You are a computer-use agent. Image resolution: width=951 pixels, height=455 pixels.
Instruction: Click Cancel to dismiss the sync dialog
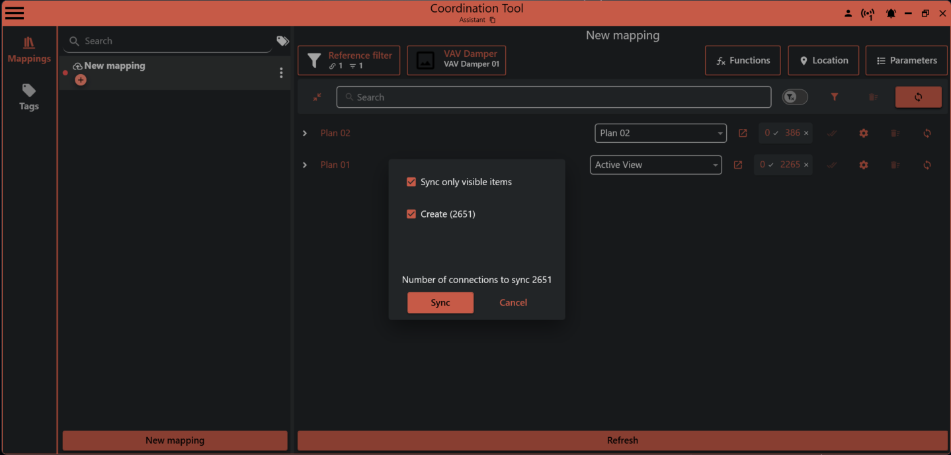[513, 302]
